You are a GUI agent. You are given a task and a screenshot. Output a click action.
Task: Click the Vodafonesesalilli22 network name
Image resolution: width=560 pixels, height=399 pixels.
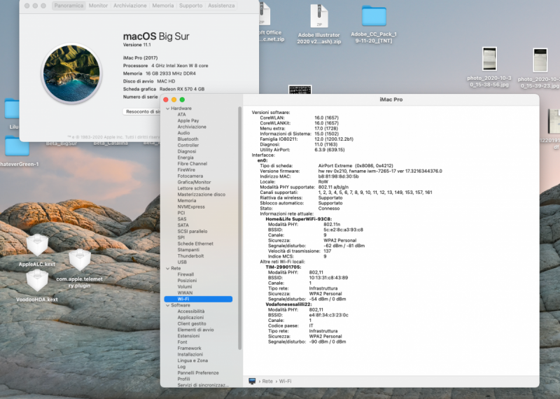click(288, 304)
